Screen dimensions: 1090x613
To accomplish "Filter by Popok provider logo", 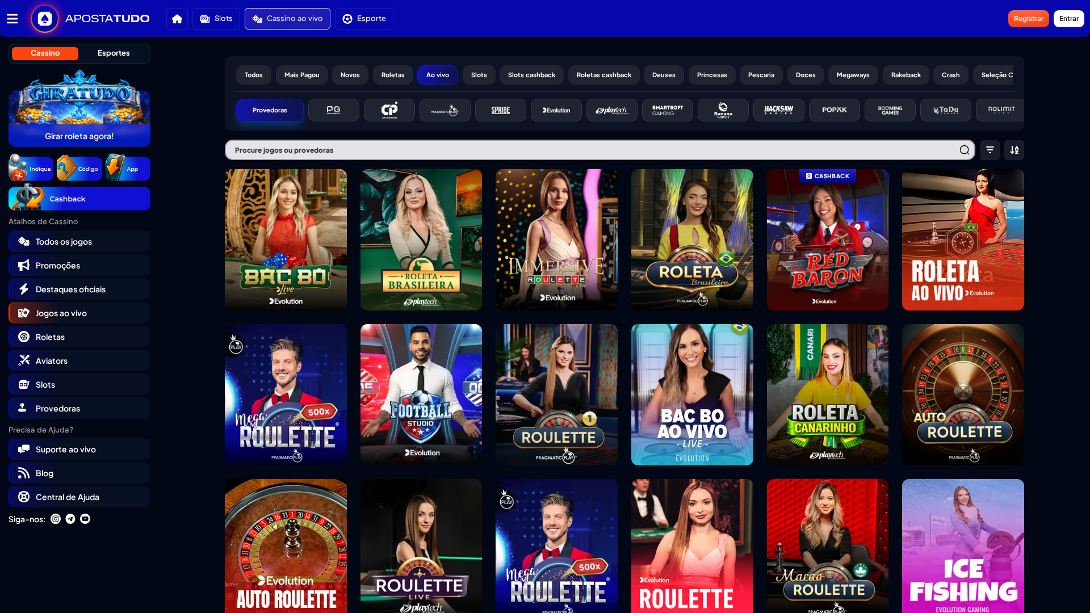I will coord(835,110).
